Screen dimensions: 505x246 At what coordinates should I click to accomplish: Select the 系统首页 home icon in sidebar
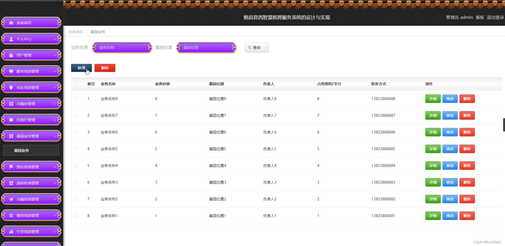11,23
